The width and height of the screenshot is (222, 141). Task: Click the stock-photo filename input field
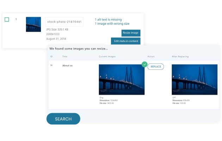coord(64,22)
